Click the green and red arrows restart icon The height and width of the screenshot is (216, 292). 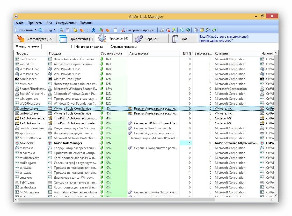pos(101,30)
